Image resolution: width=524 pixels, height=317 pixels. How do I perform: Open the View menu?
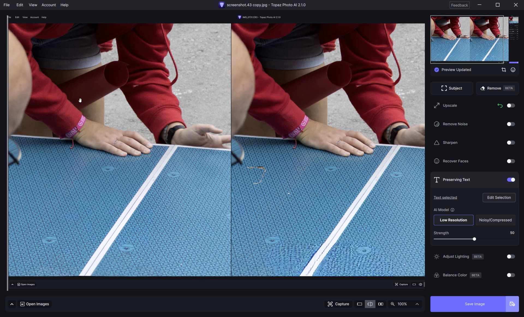(33, 5)
